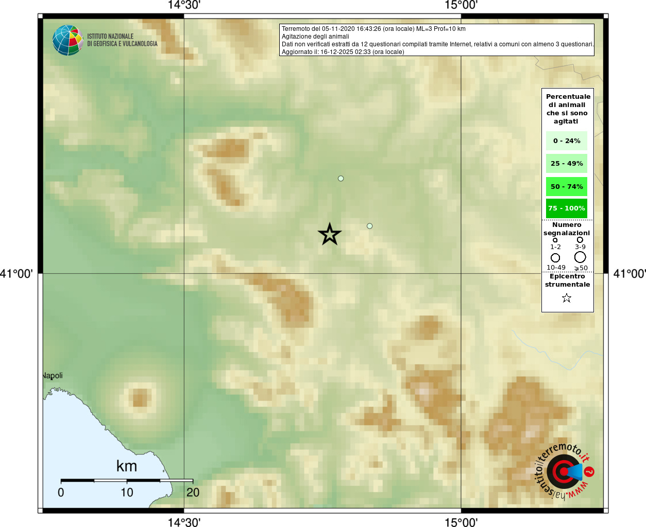The height and width of the screenshot is (527, 646).
Task: Click the 'Terremoto del 05-11-2020' header line
Action: click(373, 29)
